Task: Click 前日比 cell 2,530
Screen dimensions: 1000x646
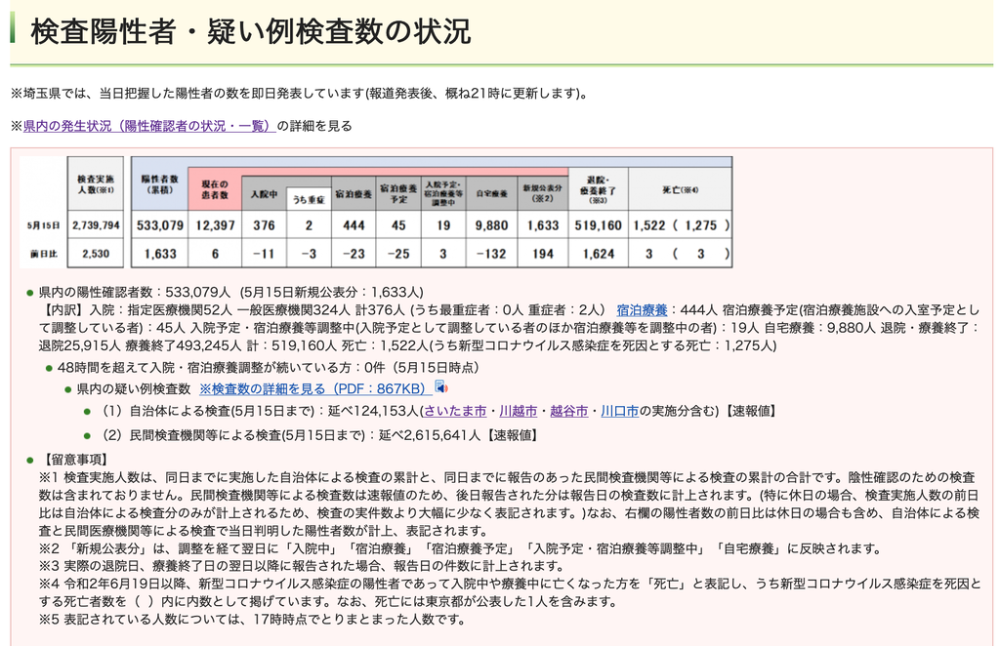Action: (96, 254)
